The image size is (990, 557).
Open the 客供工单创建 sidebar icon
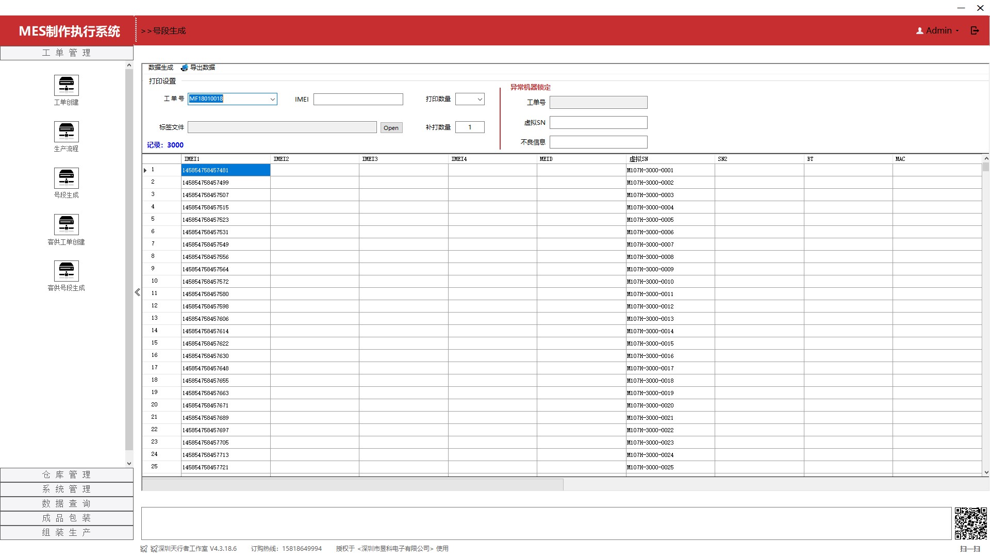coord(67,225)
